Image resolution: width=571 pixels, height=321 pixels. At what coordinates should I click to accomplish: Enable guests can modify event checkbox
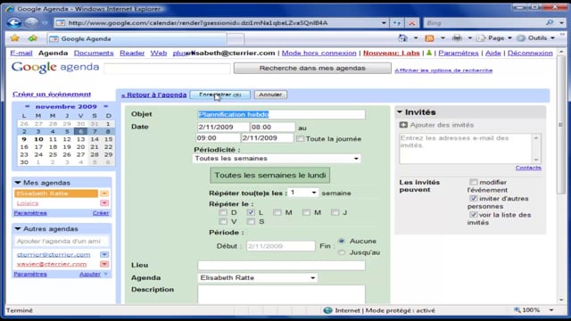click(473, 182)
